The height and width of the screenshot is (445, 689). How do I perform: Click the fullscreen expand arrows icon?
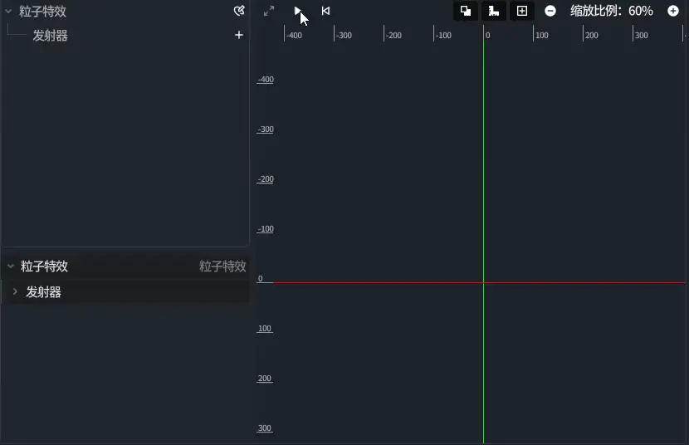[269, 11]
